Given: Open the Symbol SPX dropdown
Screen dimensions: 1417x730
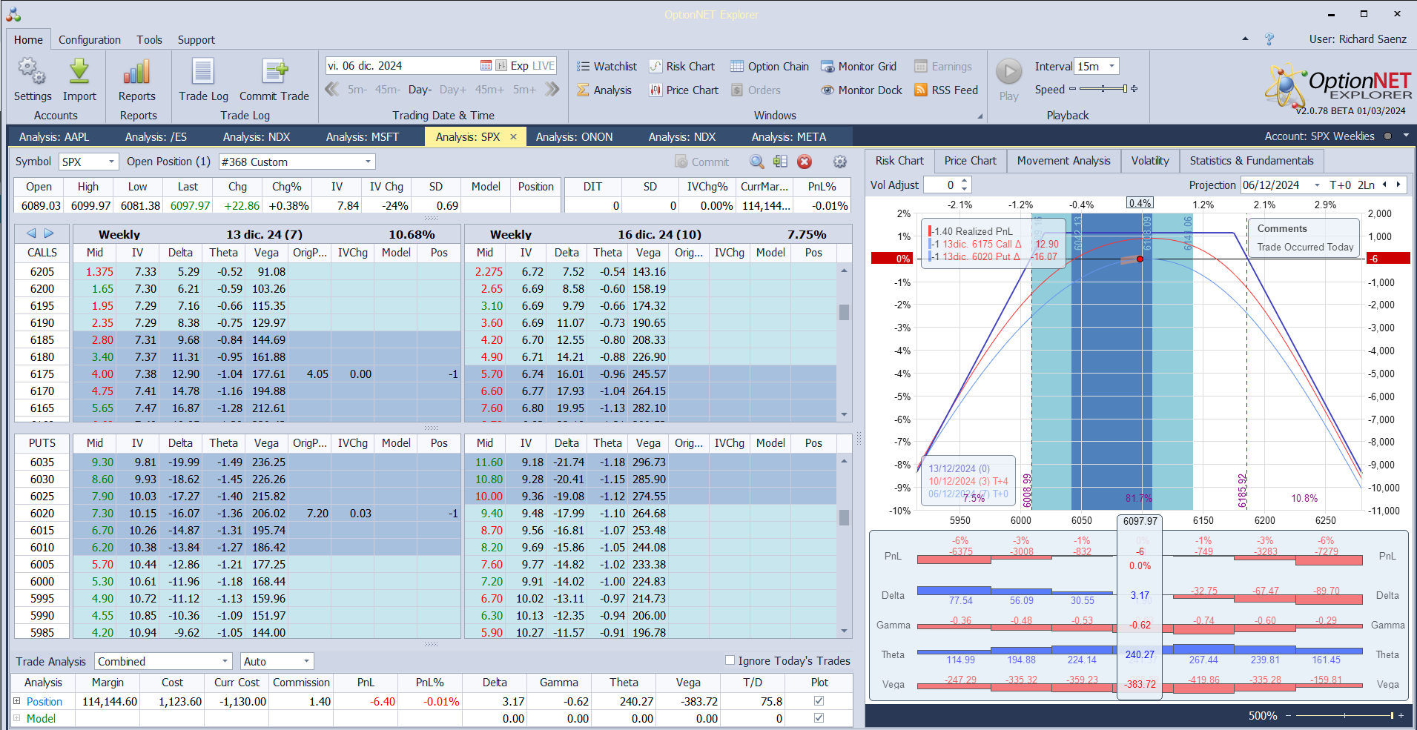Looking at the screenshot, I should coord(111,162).
